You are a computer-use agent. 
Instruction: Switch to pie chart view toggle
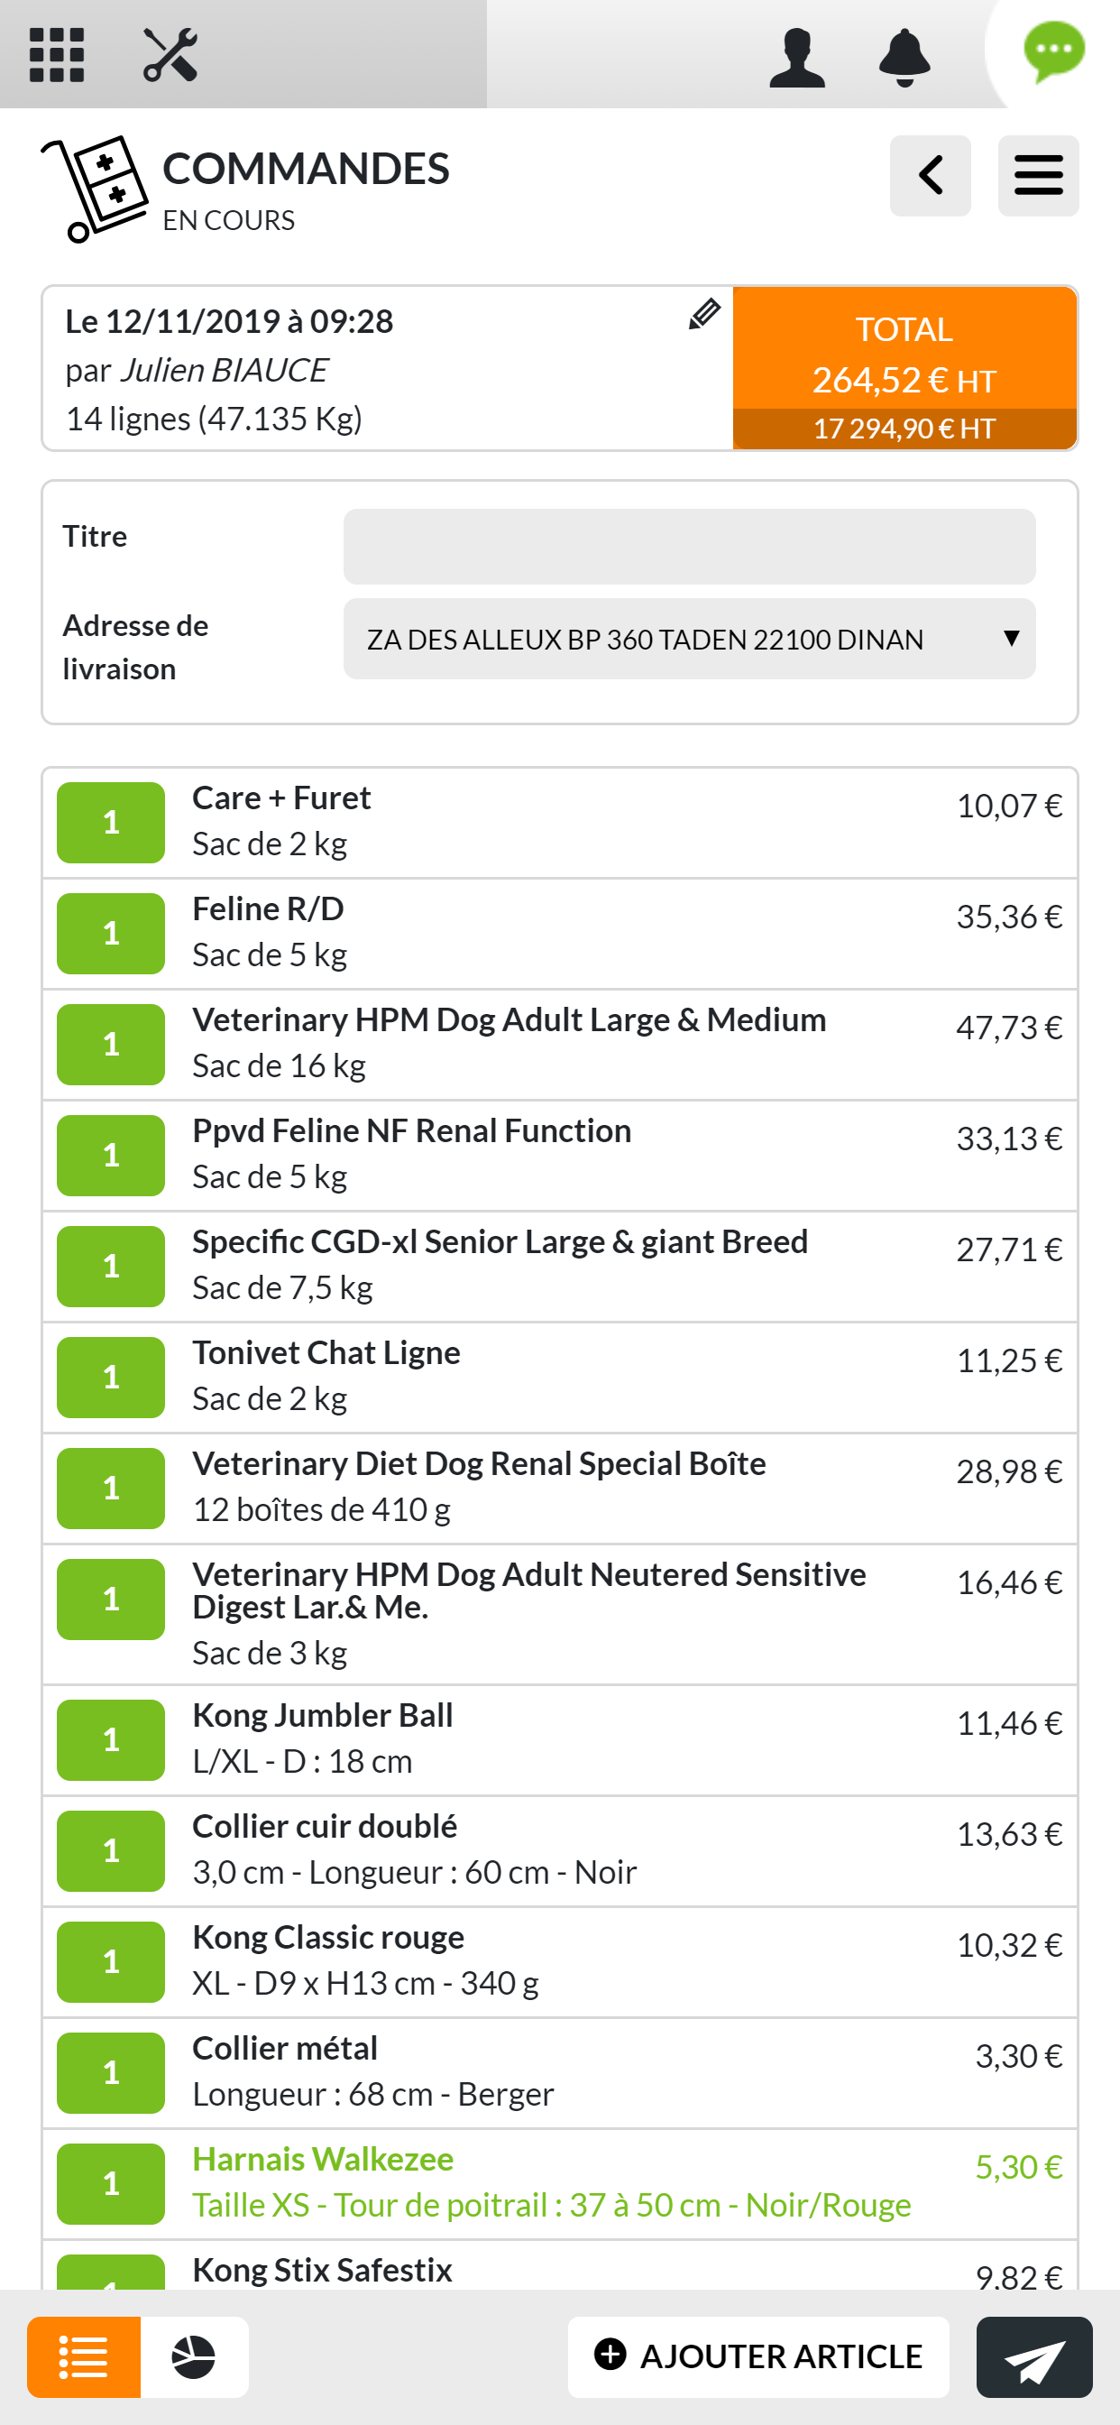[194, 2356]
